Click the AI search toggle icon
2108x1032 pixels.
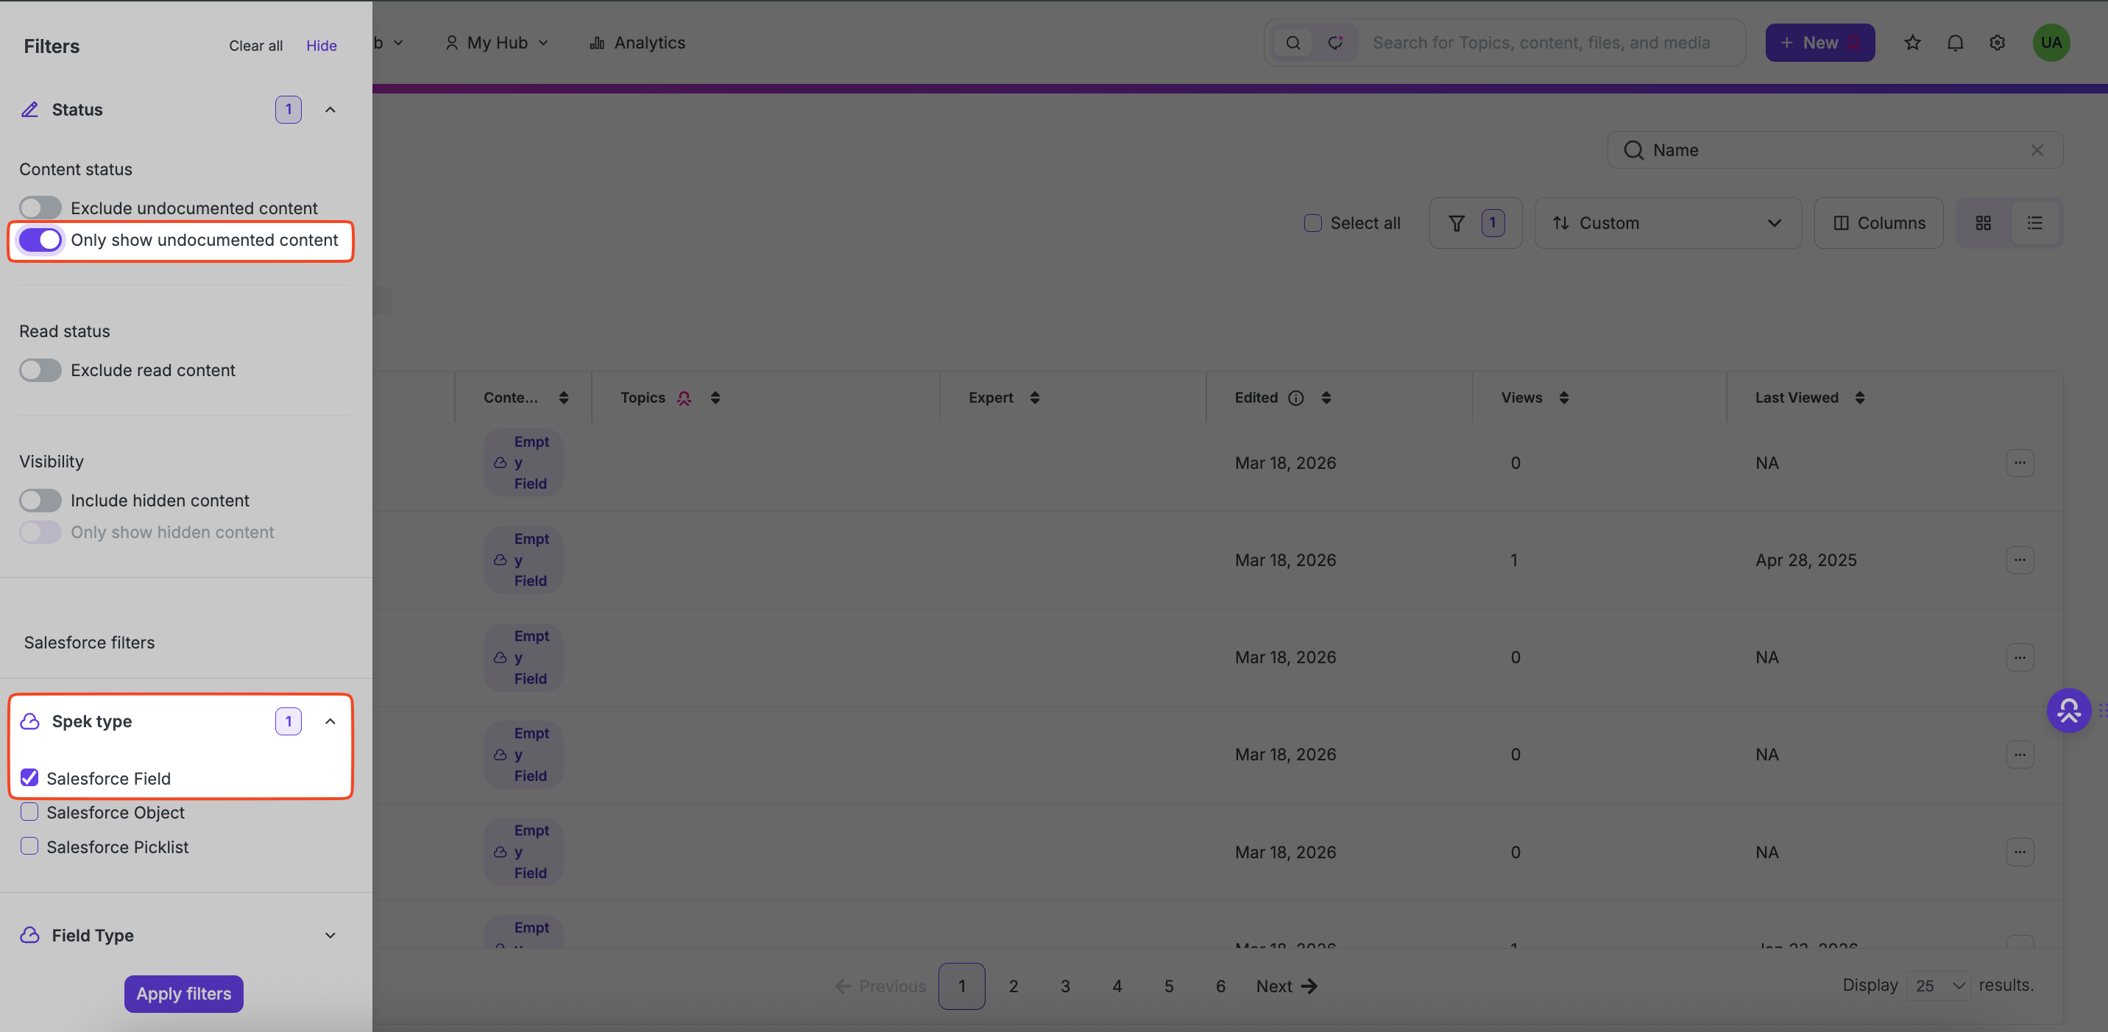(1334, 43)
